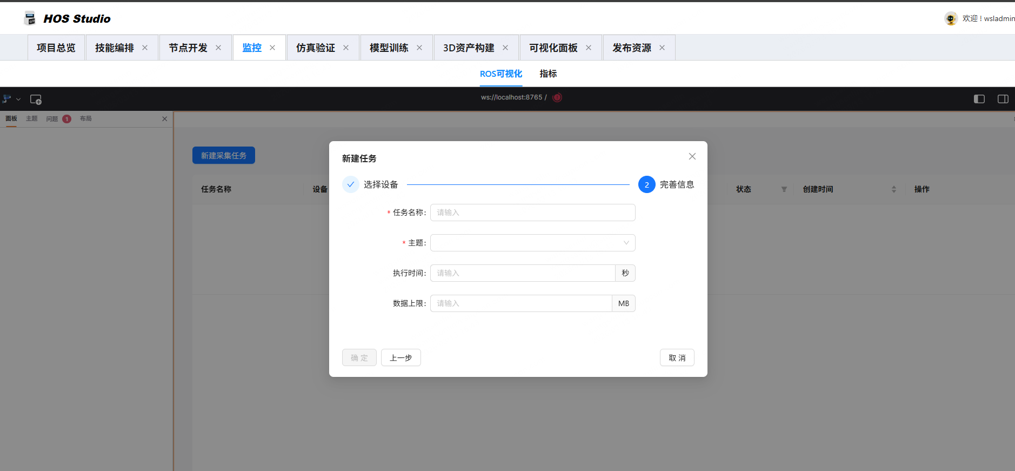Filter the 状态 column
Screen dimensions: 1015x471
784,189
